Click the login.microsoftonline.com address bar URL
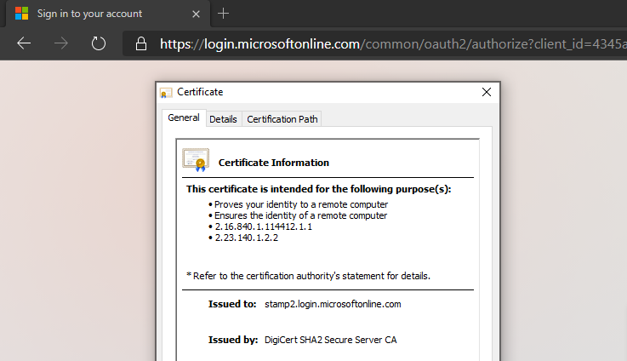 (x=394, y=43)
